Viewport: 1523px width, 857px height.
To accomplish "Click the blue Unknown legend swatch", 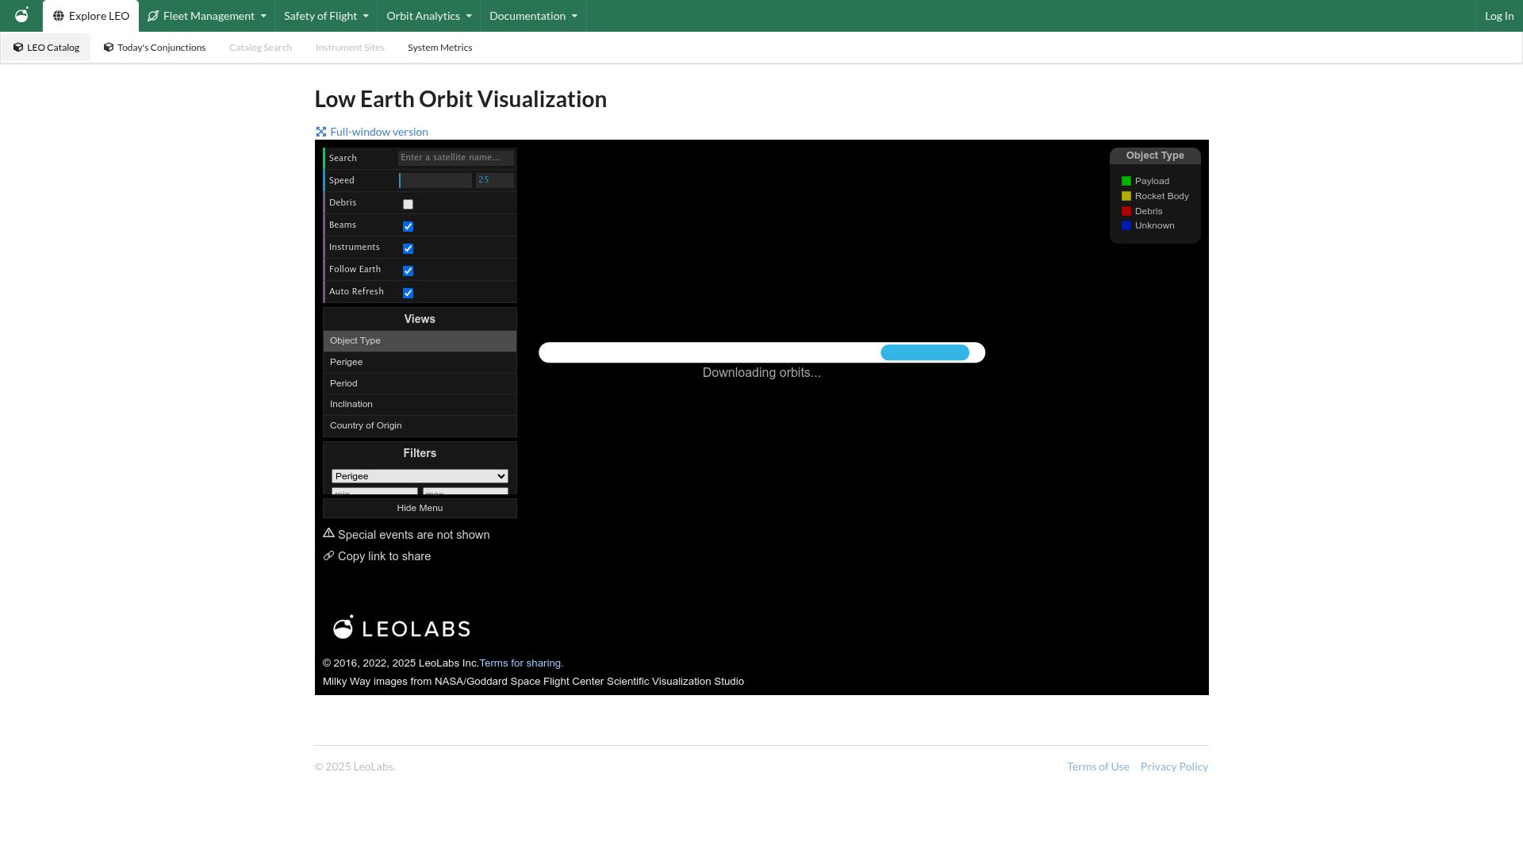I will [x=1126, y=226].
